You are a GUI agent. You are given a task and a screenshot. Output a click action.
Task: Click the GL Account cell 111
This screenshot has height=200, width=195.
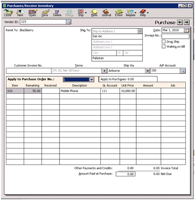pos(110,91)
